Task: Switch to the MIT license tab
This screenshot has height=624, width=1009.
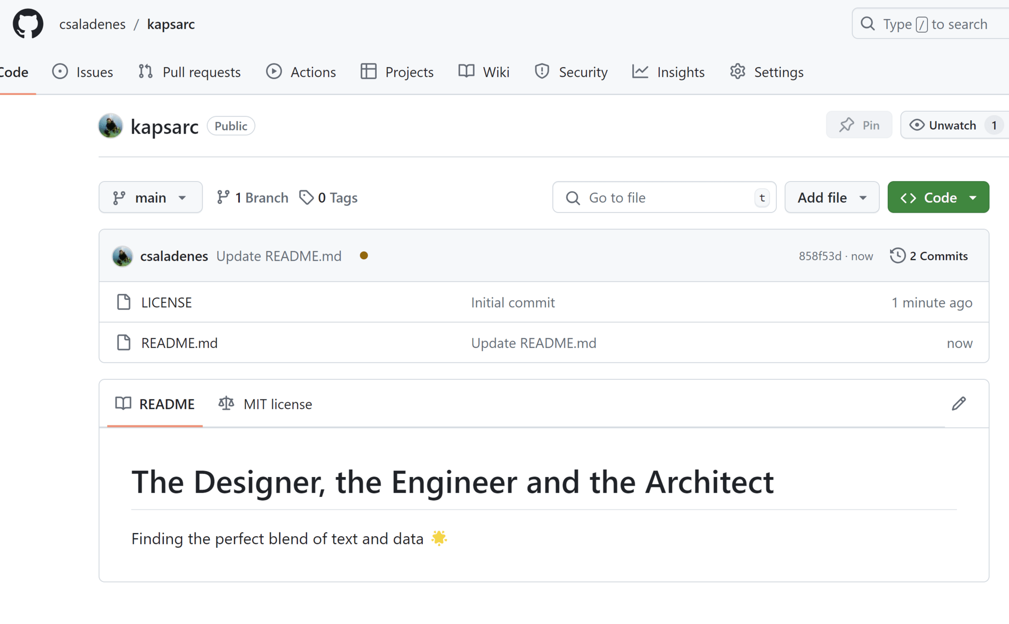Action: click(266, 404)
